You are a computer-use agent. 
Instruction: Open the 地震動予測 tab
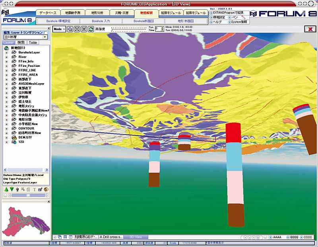(73, 13)
